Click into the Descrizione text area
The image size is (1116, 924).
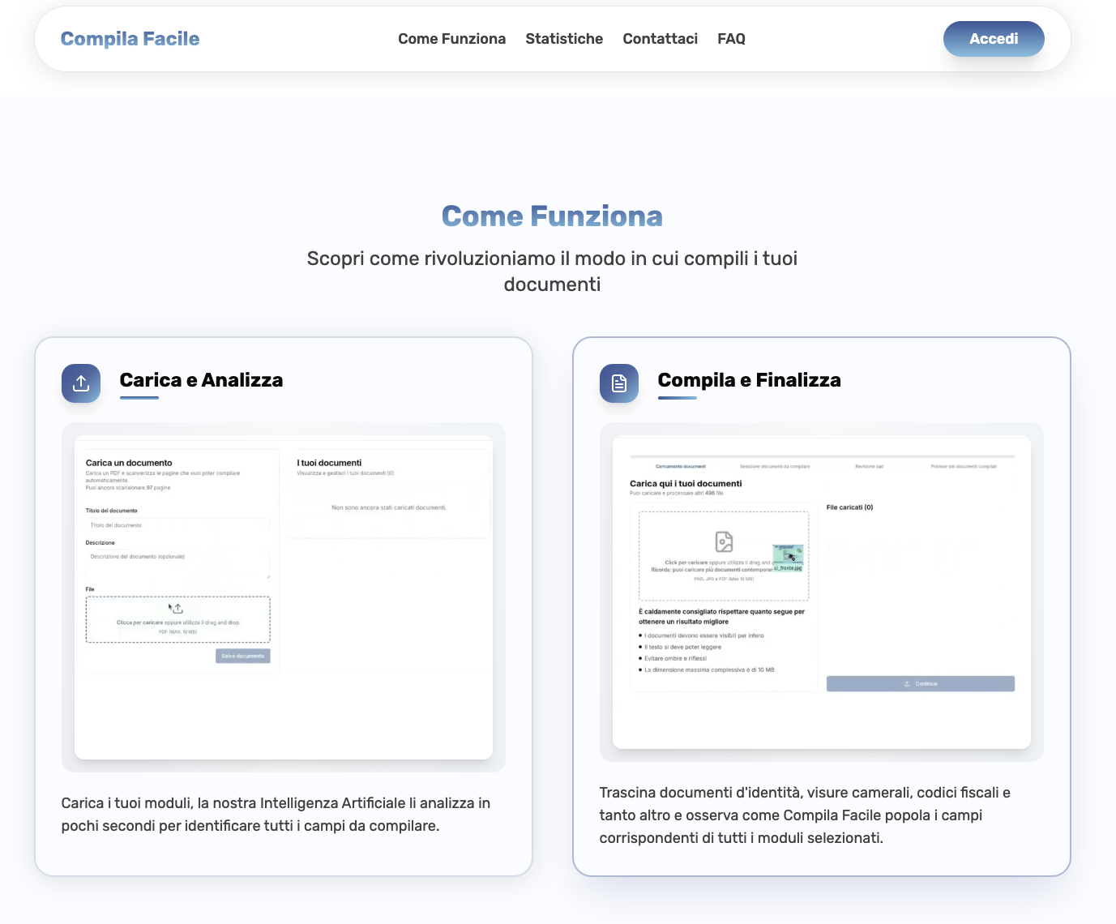(x=177, y=563)
